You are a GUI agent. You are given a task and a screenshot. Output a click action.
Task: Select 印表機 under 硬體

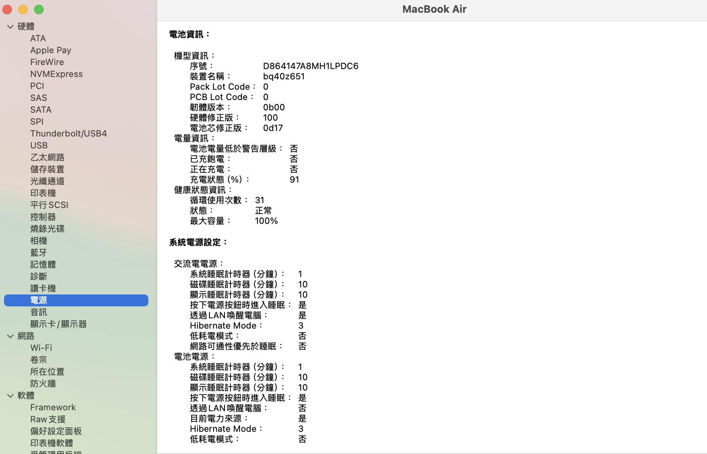pos(43,193)
